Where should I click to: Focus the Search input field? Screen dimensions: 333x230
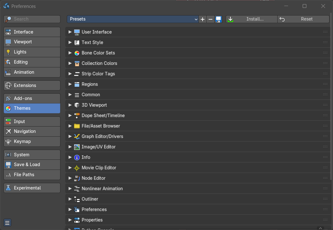point(32,19)
